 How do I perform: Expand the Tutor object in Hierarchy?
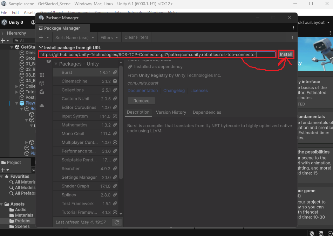[x=16, y=92]
